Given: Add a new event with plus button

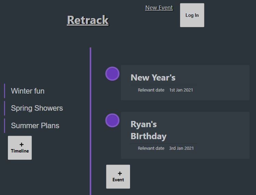Looking at the screenshot, I should pos(118,176).
